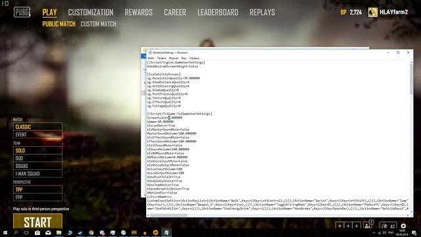Open Notepad Файл menu
Viewport: 421px width, 237px height.
tap(151, 58)
